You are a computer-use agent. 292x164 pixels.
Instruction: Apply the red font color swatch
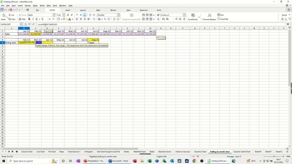pyautogui.click(x=70, y=19)
